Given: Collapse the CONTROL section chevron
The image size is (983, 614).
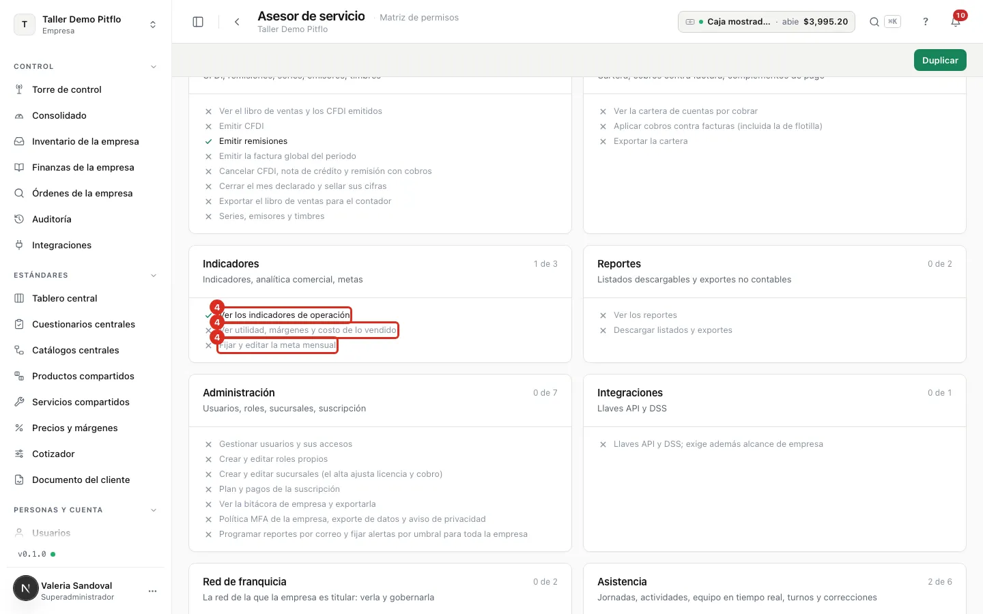Looking at the screenshot, I should click(x=154, y=67).
